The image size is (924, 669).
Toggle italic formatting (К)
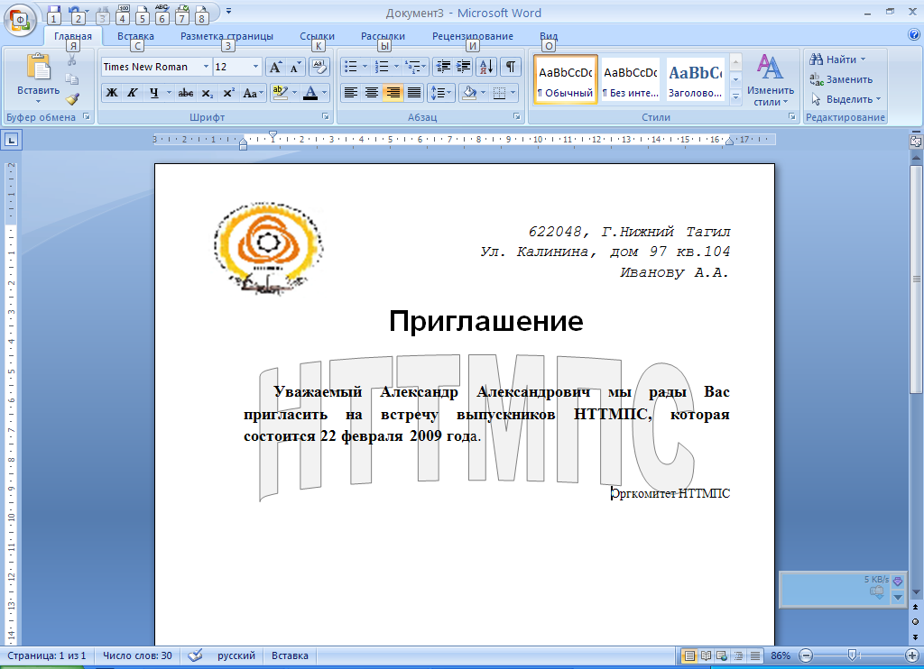tap(133, 93)
